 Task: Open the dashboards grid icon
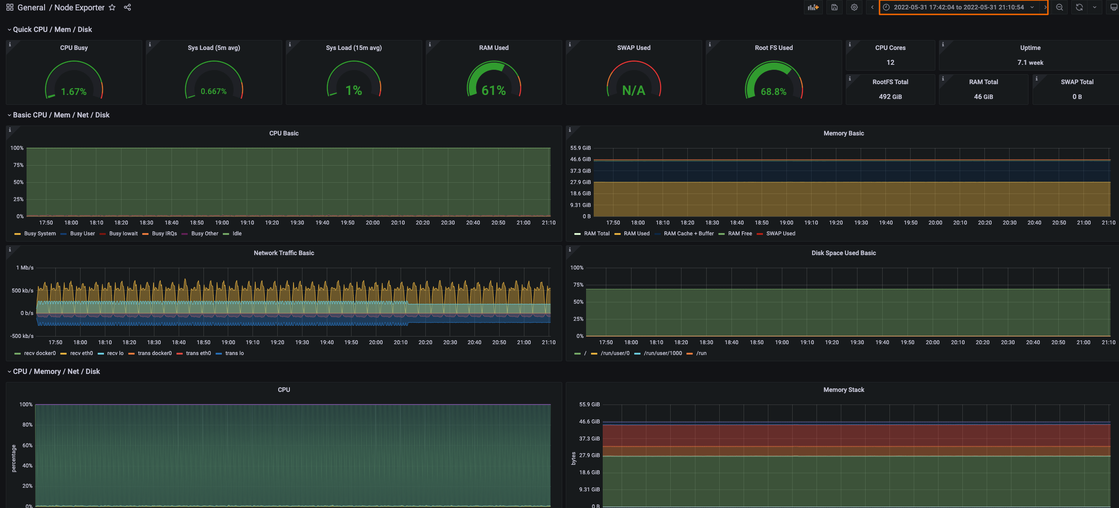click(x=9, y=7)
